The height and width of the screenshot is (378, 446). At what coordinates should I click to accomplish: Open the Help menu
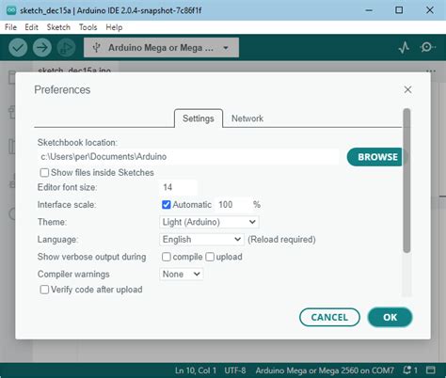[114, 27]
